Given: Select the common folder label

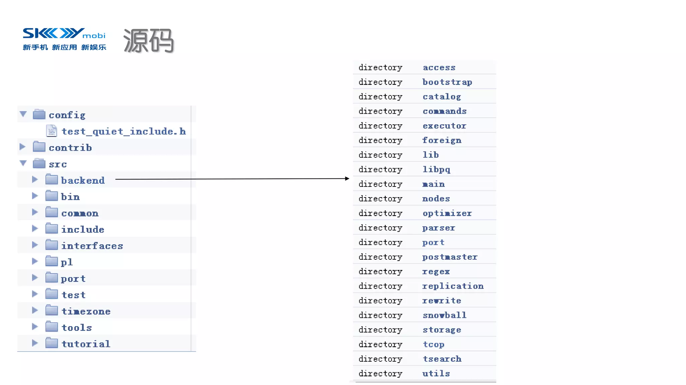Looking at the screenshot, I should [x=80, y=213].
